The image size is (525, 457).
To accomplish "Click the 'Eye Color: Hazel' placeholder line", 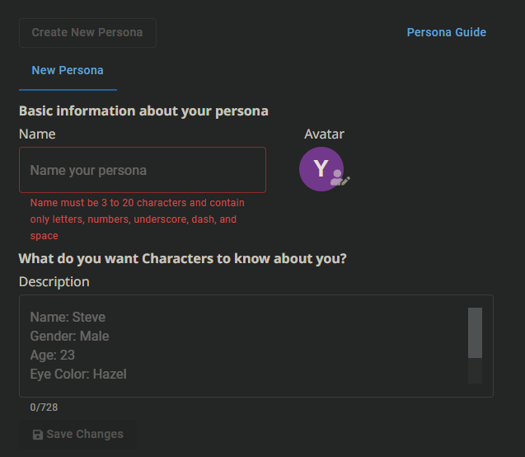I will pos(78,374).
